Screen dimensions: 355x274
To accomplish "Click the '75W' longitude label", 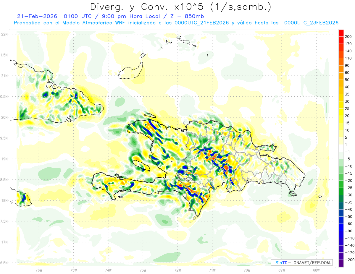I will 74,270.
